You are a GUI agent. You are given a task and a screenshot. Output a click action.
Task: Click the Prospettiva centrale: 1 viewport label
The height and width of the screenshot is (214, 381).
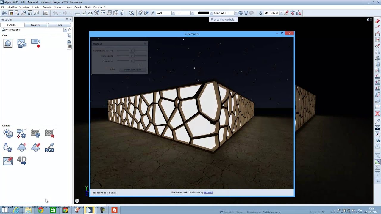pos(224,20)
